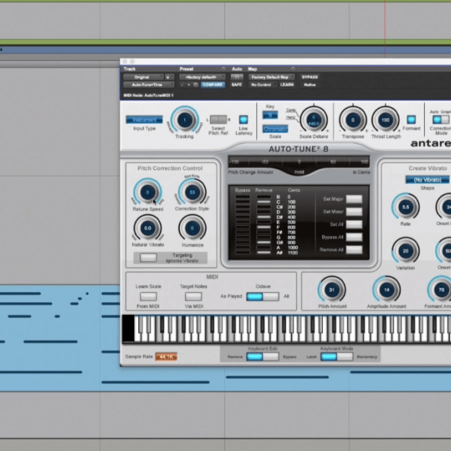Screen dimensions: 451x451
Task: Slide the Octave control toward All
Action: click(274, 297)
